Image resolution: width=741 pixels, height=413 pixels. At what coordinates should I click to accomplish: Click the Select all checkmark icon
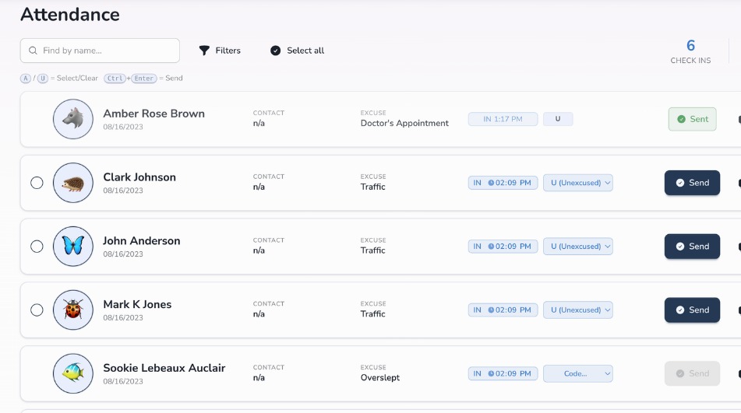276,51
